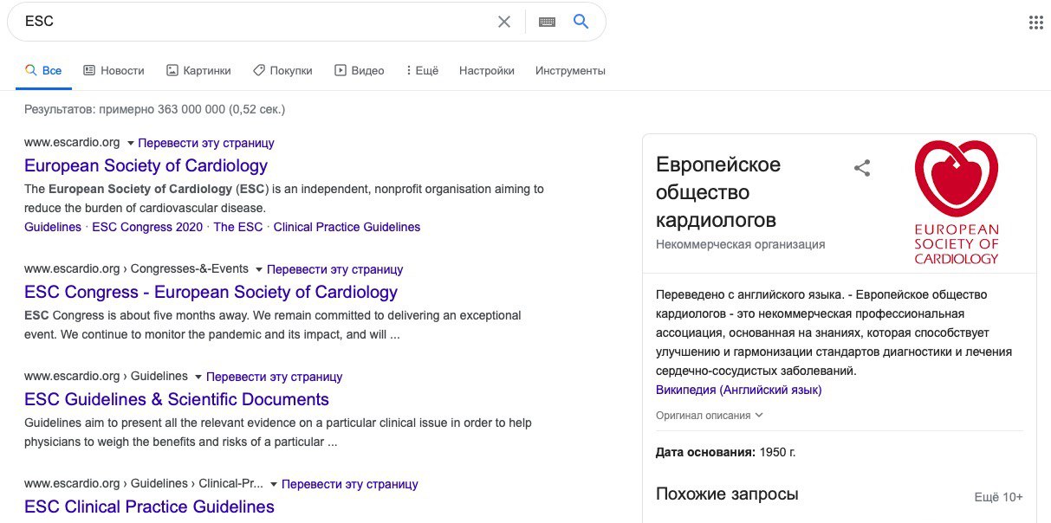The width and height of the screenshot is (1051, 523).
Task: Open dropdown arrow next to www.escardio.org first result
Action: pos(130,143)
